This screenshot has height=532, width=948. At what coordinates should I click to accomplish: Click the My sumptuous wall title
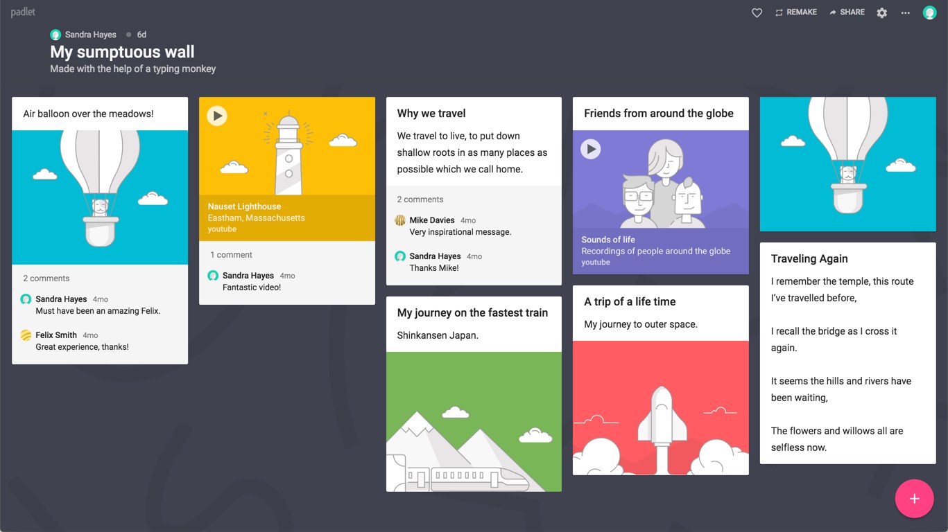[122, 52]
